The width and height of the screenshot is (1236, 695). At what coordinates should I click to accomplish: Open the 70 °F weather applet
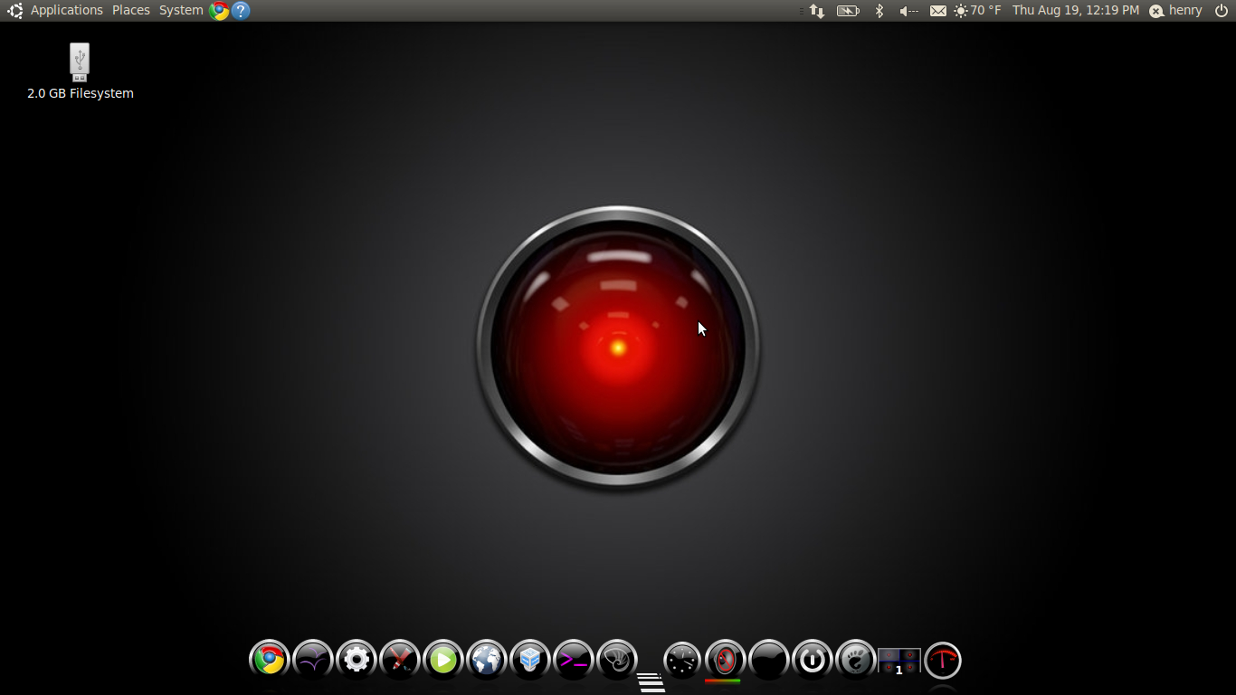tap(977, 11)
